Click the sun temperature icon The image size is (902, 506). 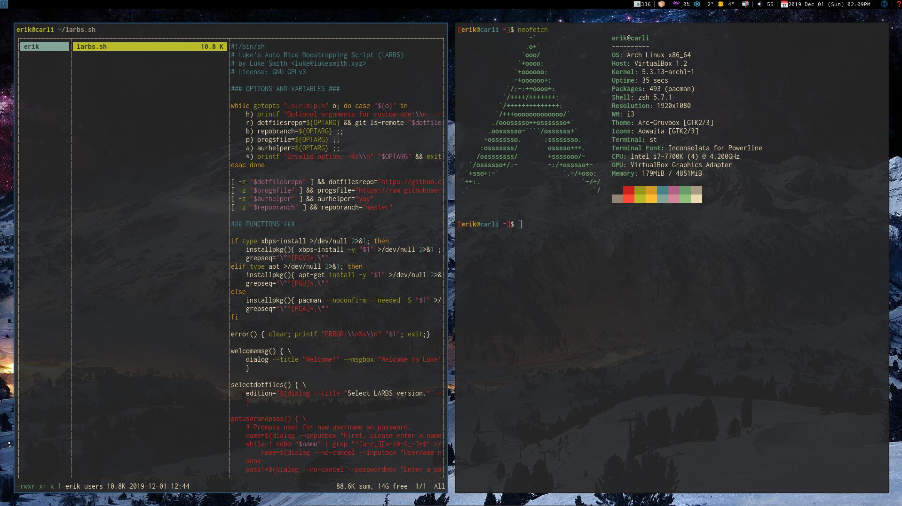(x=721, y=4)
